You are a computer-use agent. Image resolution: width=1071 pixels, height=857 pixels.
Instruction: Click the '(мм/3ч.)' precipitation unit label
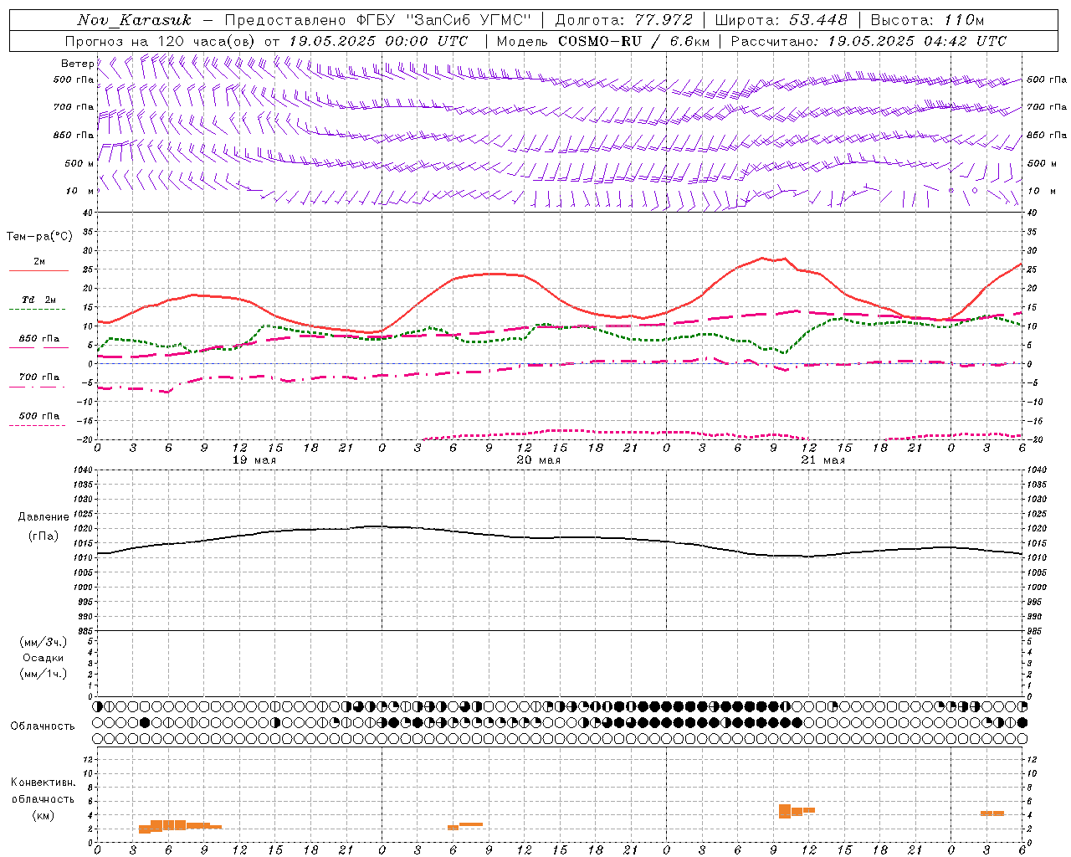click(44, 642)
